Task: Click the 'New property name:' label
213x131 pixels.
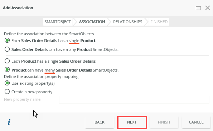Action: click(23, 99)
